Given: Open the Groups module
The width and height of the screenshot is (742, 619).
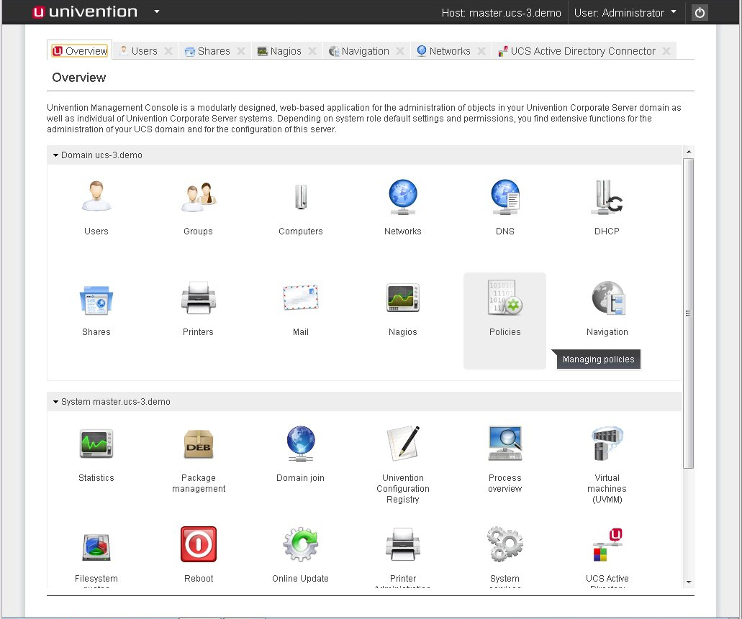Looking at the screenshot, I should coord(199,196).
